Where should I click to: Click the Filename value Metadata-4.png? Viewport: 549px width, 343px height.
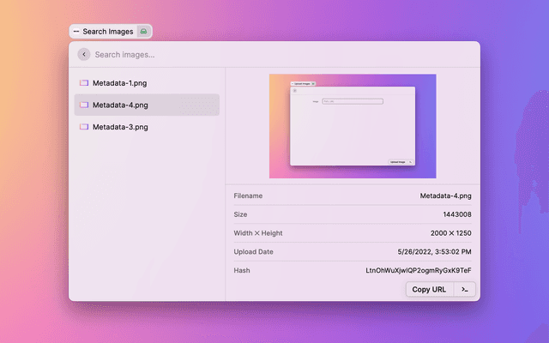pyautogui.click(x=445, y=196)
